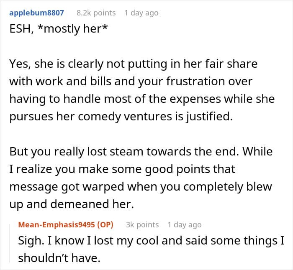
Task: Click the 8.2k points score
Action: tap(96, 13)
